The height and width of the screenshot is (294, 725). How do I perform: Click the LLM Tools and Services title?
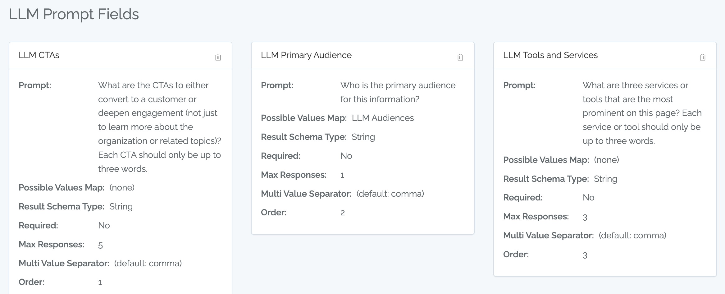click(x=550, y=55)
